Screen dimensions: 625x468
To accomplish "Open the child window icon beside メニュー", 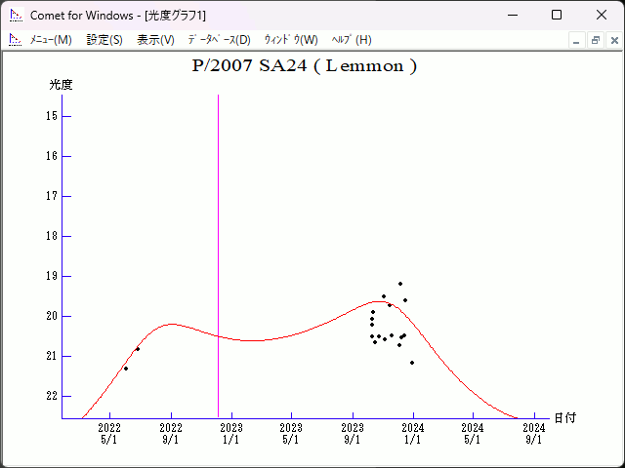I will [16, 40].
